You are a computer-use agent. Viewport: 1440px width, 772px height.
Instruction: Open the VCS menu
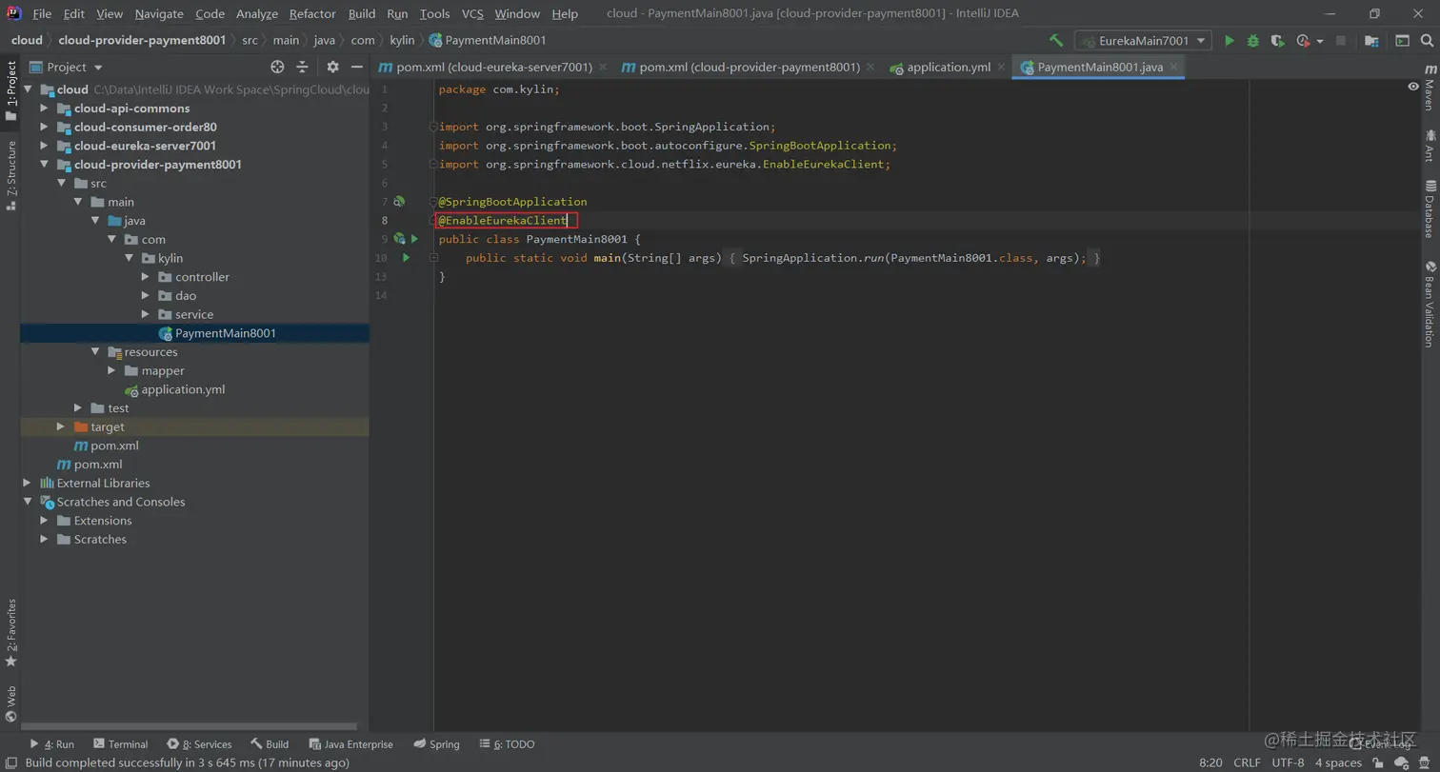pos(472,13)
